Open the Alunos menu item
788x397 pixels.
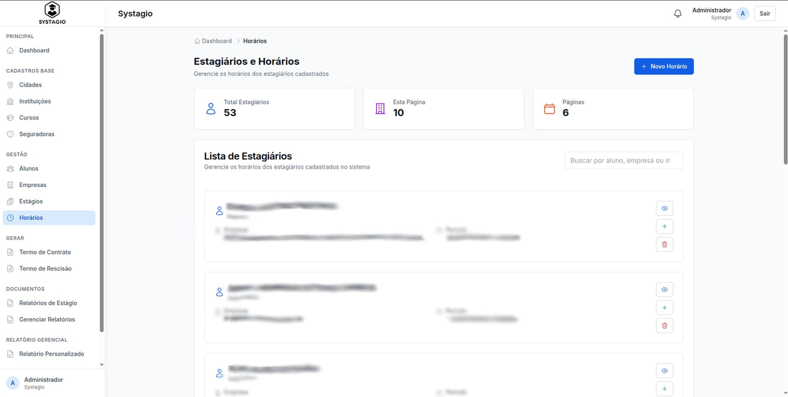click(28, 169)
